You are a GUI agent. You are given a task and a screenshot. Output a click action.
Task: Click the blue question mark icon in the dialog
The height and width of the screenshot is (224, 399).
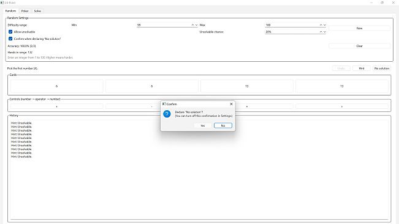[x=167, y=114]
